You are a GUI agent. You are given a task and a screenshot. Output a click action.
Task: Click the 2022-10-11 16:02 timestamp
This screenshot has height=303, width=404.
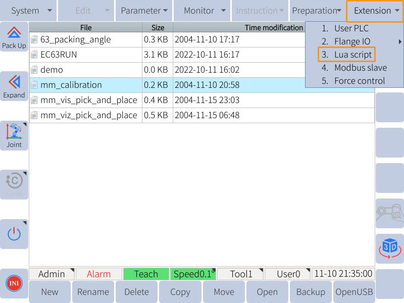coord(207,70)
